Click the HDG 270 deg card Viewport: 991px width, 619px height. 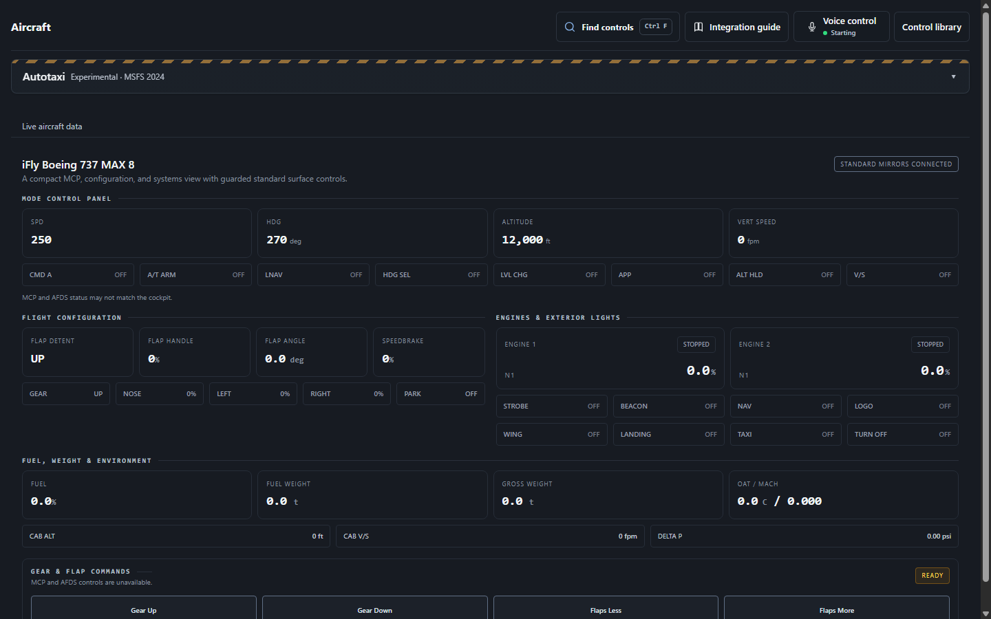[372, 233]
